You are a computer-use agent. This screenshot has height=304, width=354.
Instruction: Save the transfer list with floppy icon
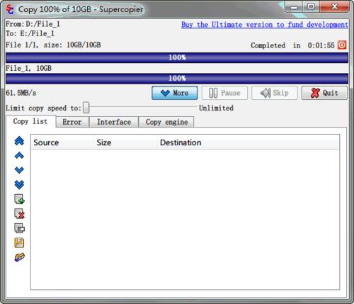[19, 243]
